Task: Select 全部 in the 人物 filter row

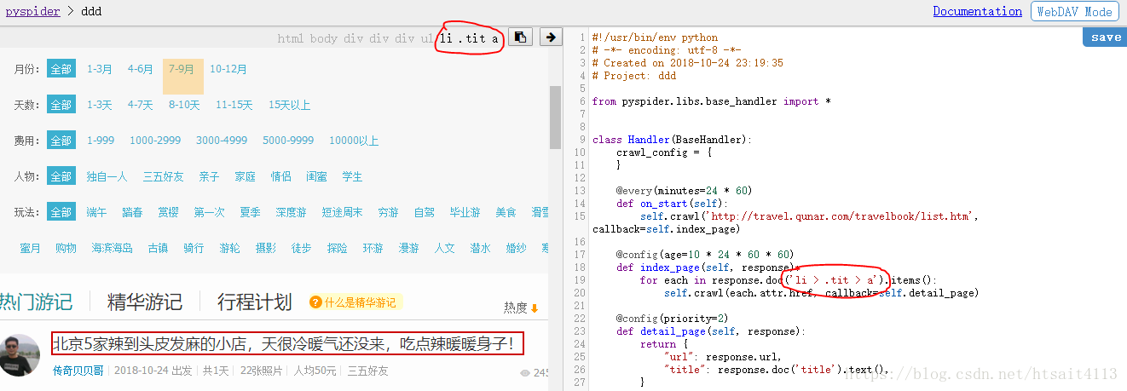Action: click(61, 176)
